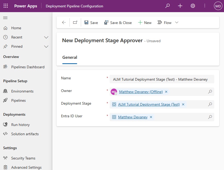The width and height of the screenshot is (224, 170).
Task: Search the Deployment Stage lookup
Action: [x=210, y=104]
